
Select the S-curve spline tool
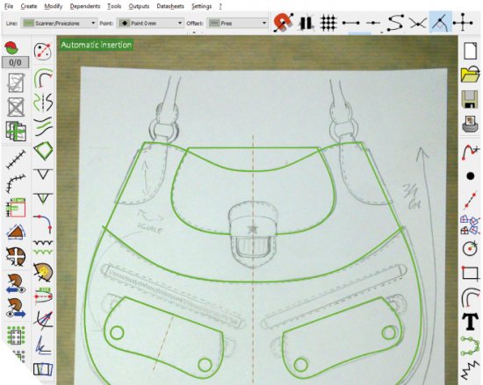(395, 23)
